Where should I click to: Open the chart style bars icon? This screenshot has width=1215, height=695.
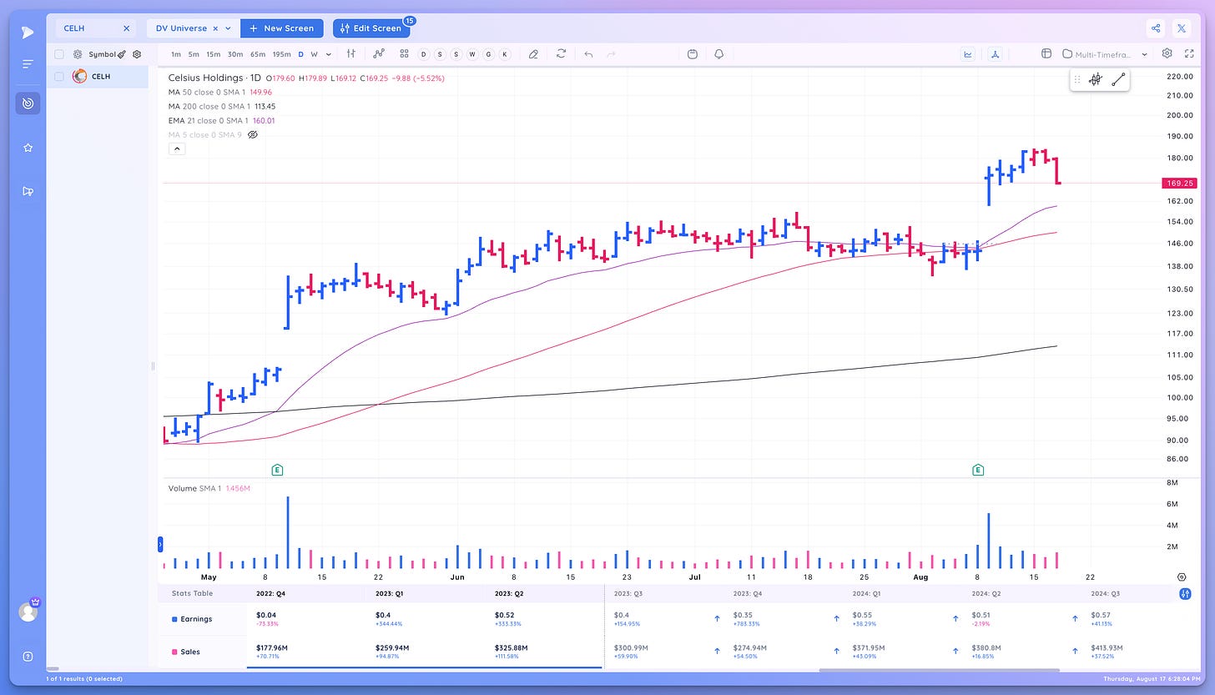(x=351, y=53)
